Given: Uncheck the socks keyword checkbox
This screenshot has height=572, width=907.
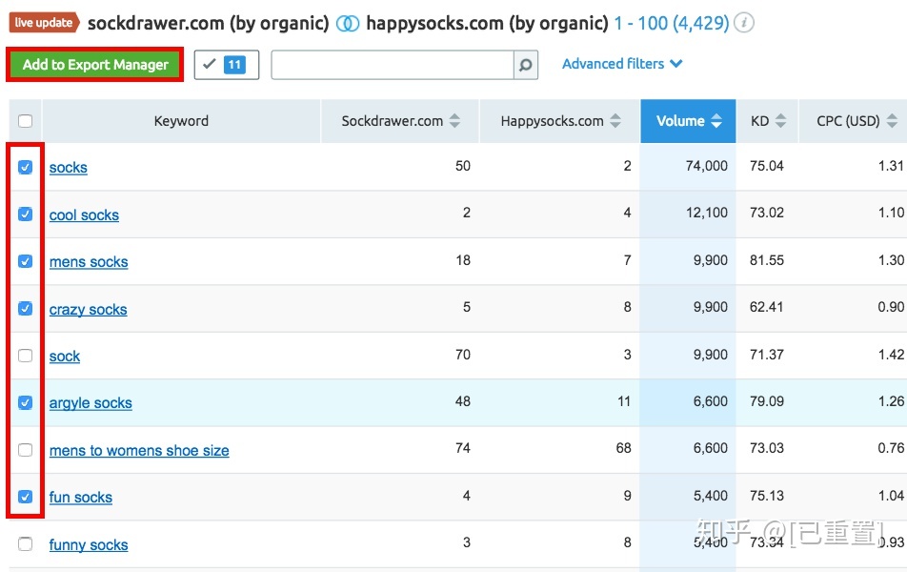Looking at the screenshot, I should coord(26,168).
